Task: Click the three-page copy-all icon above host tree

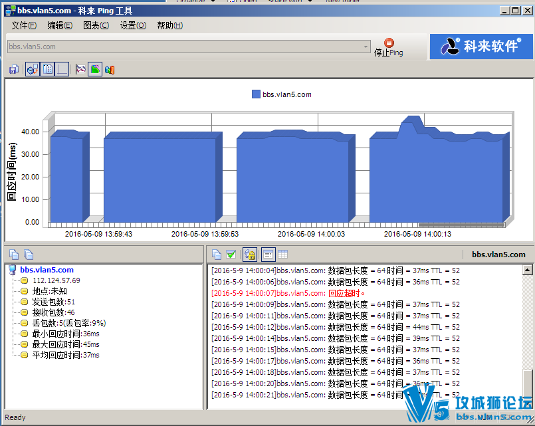Action: 29,255
